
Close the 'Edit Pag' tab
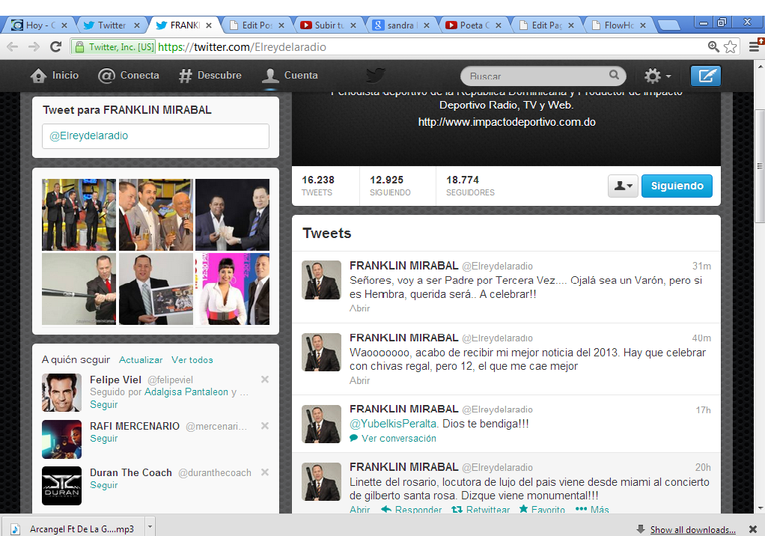(x=571, y=25)
